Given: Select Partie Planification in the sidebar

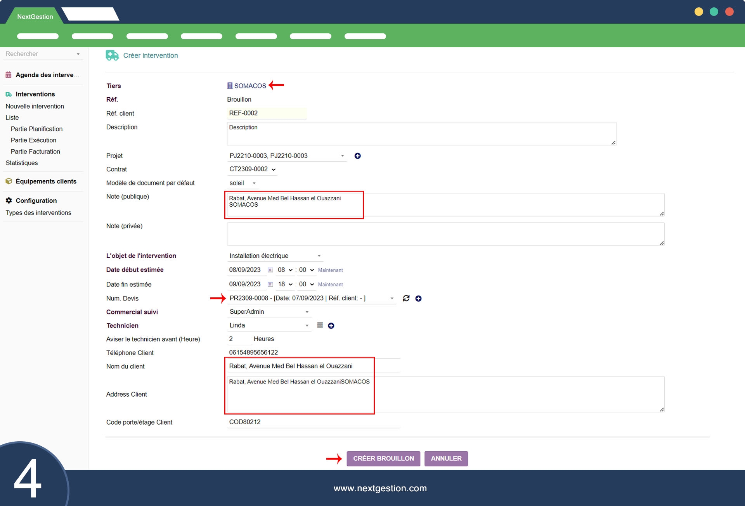Looking at the screenshot, I should pyautogui.click(x=36, y=129).
